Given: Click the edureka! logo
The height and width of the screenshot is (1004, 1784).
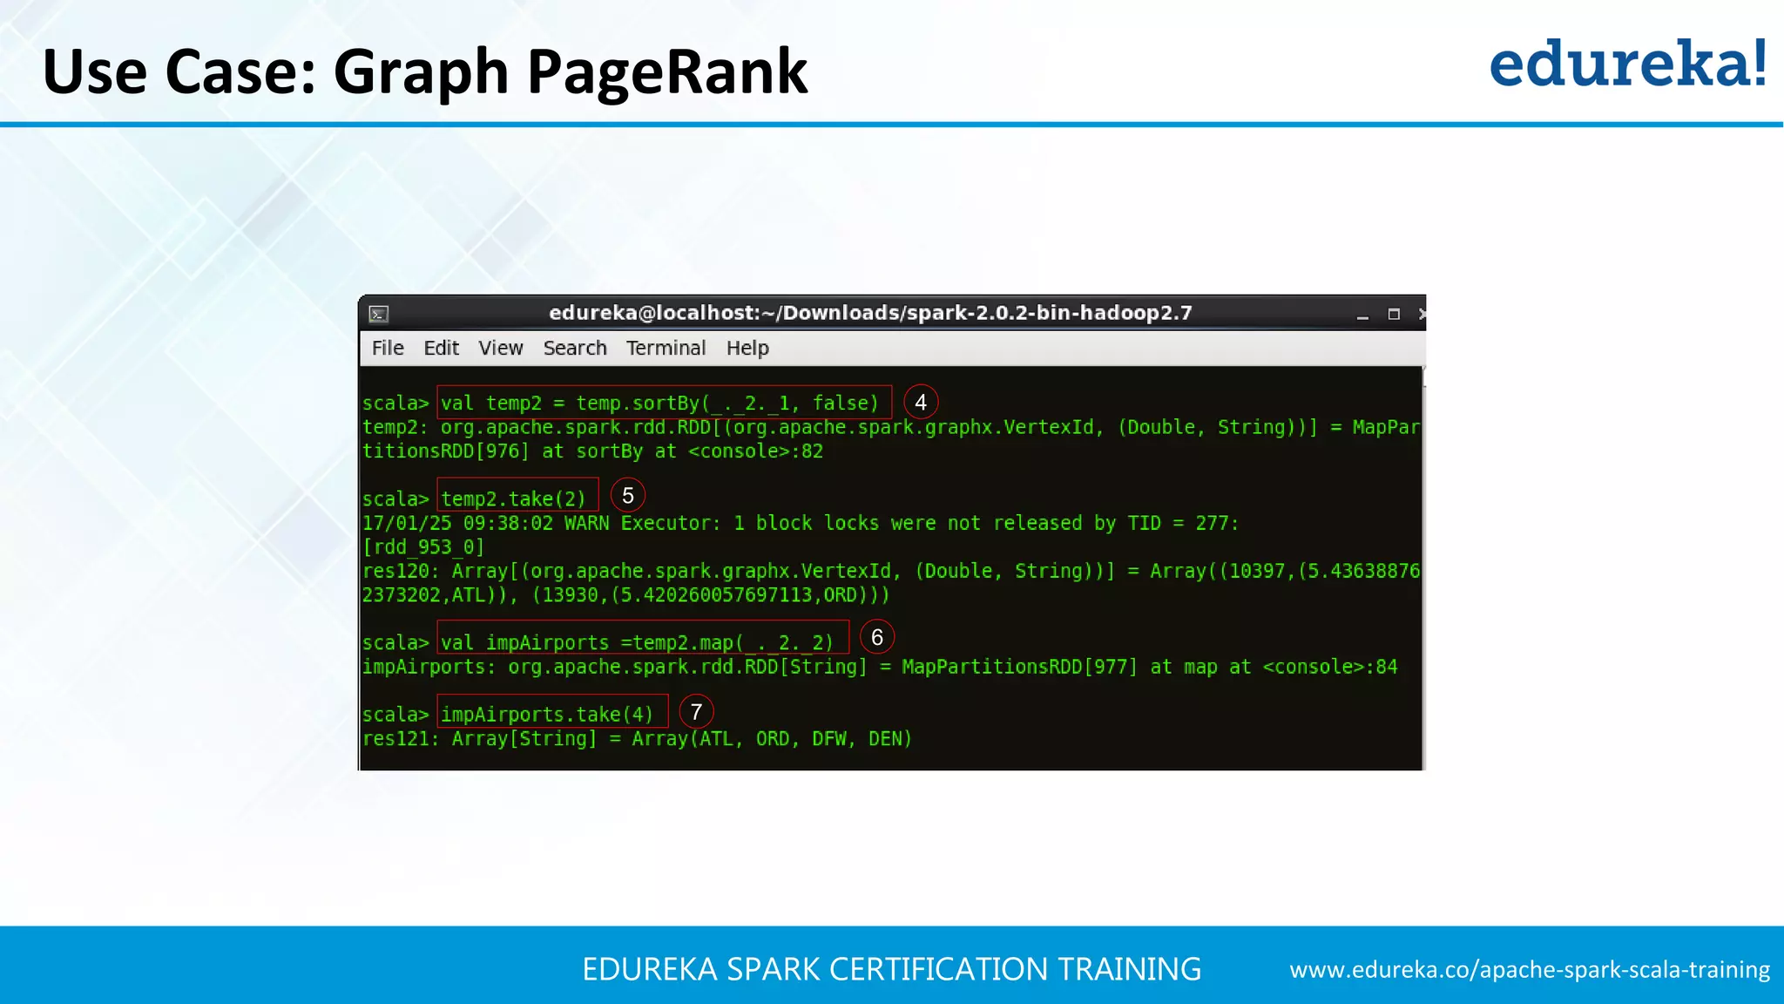Looking at the screenshot, I should tap(1627, 64).
